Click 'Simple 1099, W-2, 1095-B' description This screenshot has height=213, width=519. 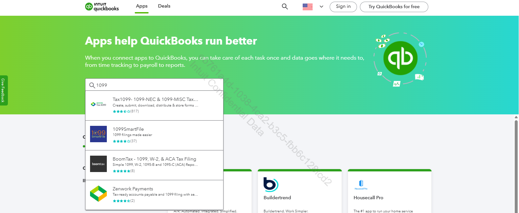[x=155, y=165]
